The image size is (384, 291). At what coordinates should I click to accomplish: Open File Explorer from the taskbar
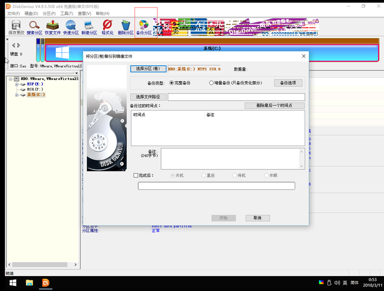click(x=29, y=282)
